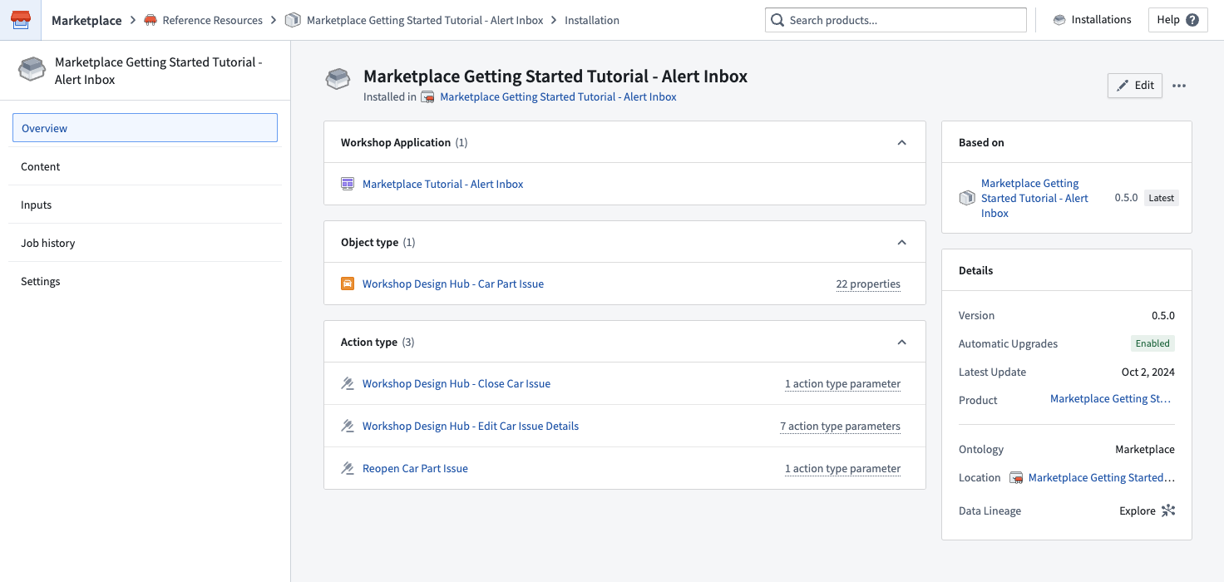The width and height of the screenshot is (1224, 582).
Task: Open the three-dot more options menu
Action: tap(1179, 86)
